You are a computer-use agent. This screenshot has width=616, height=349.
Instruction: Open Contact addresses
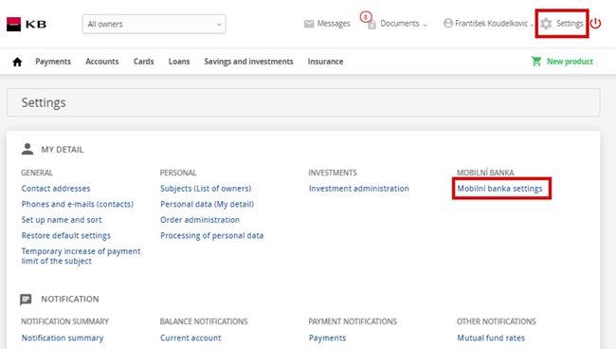[56, 189]
